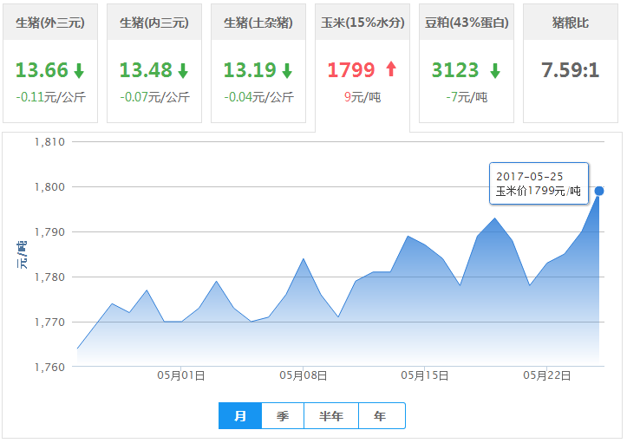This screenshot has height=443, width=627.
Task: Switch chart to 年 yearly range
Action: point(382,416)
